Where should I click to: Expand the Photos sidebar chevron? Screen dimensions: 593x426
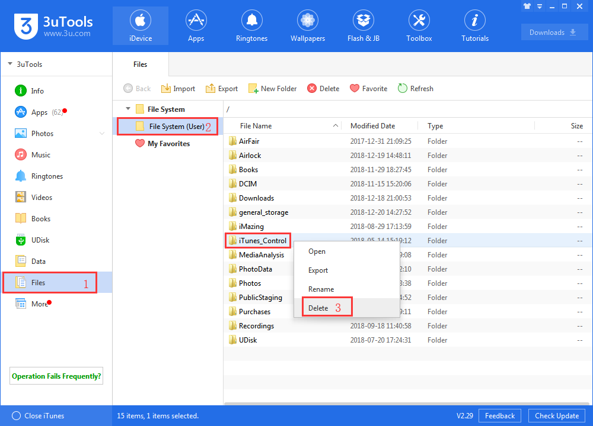coord(102,134)
